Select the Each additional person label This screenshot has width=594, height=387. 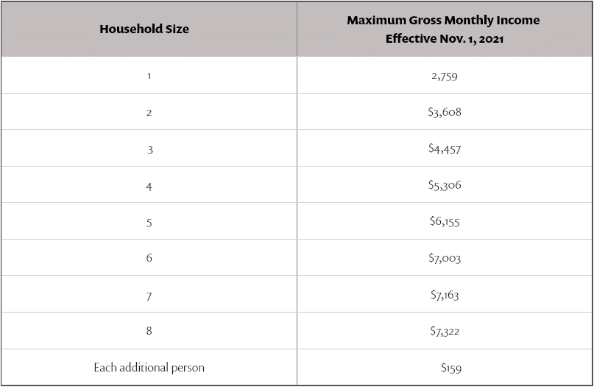coord(149,367)
